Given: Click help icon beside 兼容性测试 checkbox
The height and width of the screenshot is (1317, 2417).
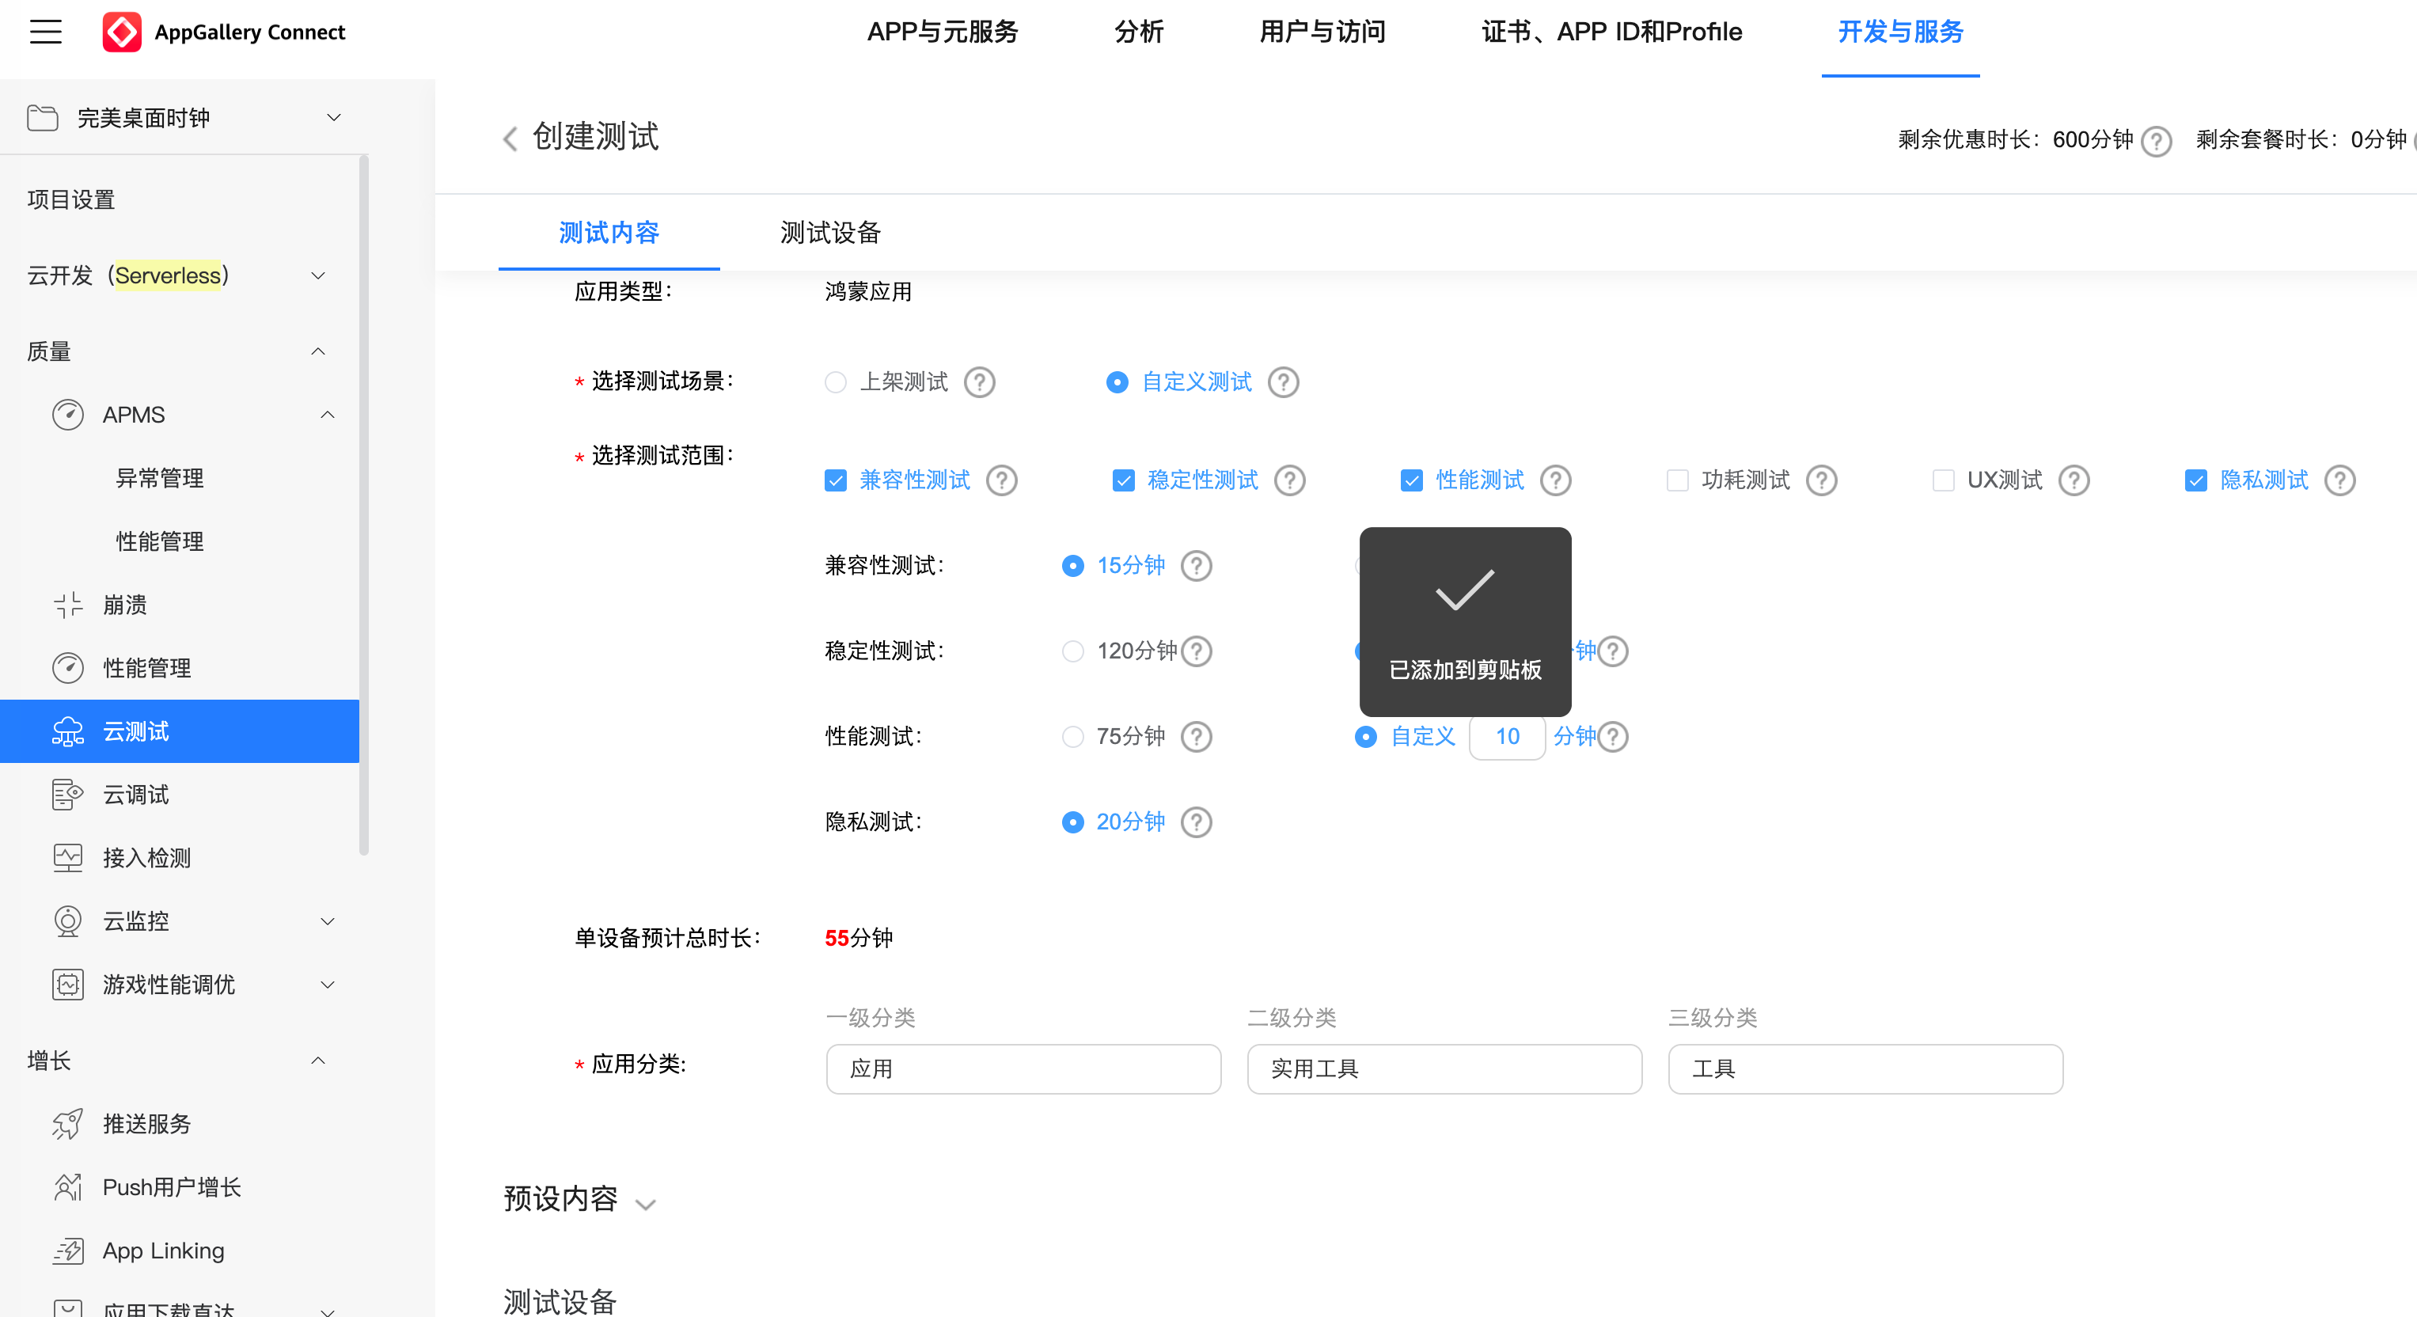Looking at the screenshot, I should (1002, 480).
